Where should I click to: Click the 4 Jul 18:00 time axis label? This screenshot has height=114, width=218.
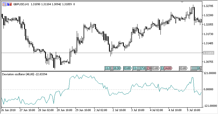[175, 110]
